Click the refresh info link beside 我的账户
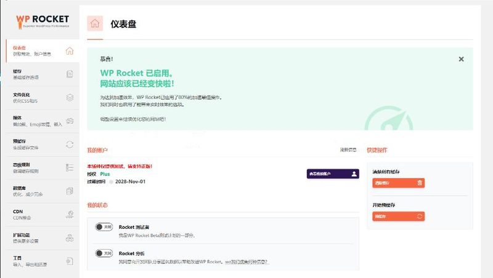The image size is (493, 278). (x=348, y=150)
